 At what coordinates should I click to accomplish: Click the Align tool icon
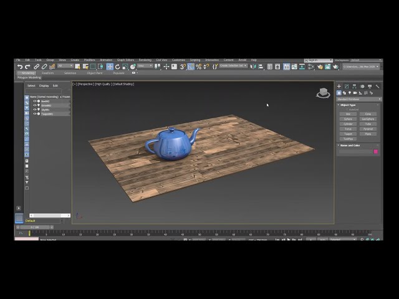(261, 67)
